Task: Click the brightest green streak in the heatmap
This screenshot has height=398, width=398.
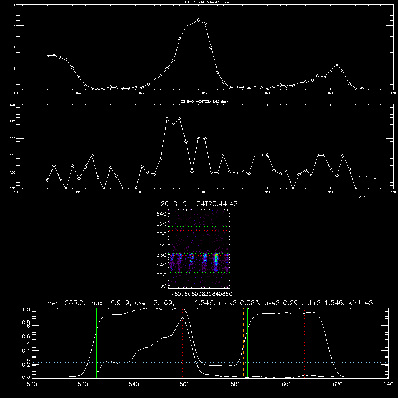Action: click(x=216, y=258)
